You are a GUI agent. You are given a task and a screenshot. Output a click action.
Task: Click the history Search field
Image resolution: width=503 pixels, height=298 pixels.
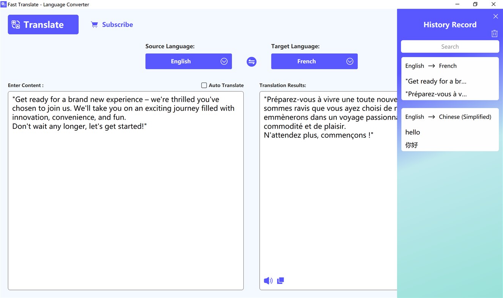pos(450,46)
